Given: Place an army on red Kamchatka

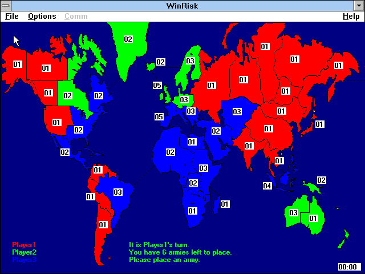Looking at the screenshot, I should click(x=338, y=65).
